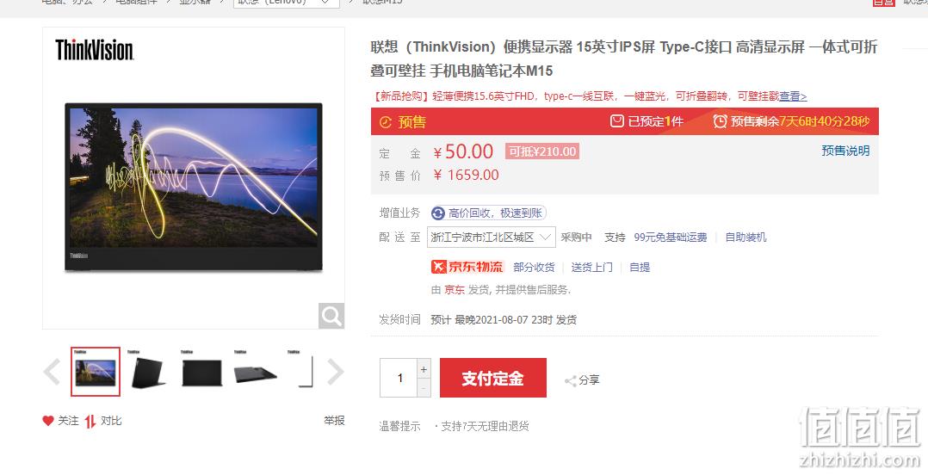
Task: Click the 支付定金 pay deposit button
Action: tap(493, 378)
